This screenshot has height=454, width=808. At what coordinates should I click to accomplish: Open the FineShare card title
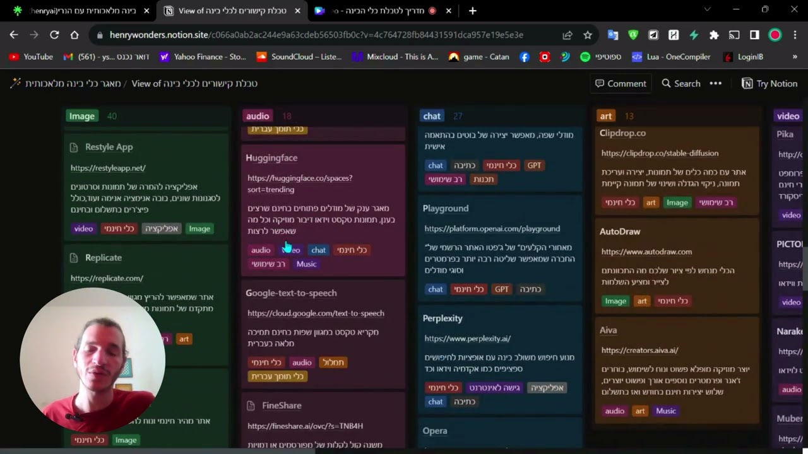pyautogui.click(x=282, y=405)
